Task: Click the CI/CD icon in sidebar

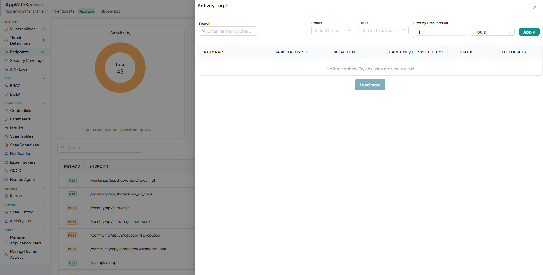Action: coord(6,171)
